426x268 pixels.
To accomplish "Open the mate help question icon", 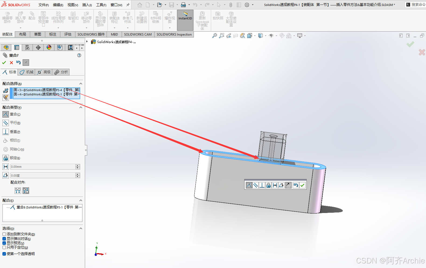I will pyautogui.click(x=79, y=55).
